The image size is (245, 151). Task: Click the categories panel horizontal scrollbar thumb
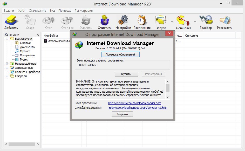[22, 145]
